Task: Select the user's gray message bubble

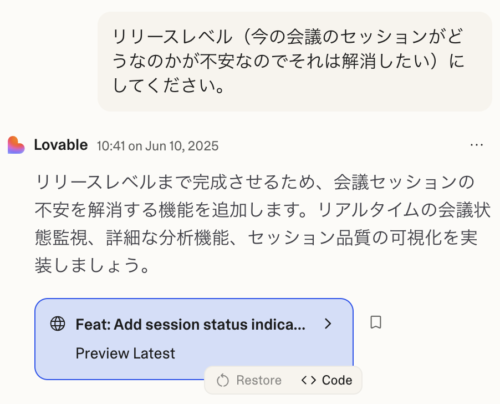Action: [x=295, y=62]
